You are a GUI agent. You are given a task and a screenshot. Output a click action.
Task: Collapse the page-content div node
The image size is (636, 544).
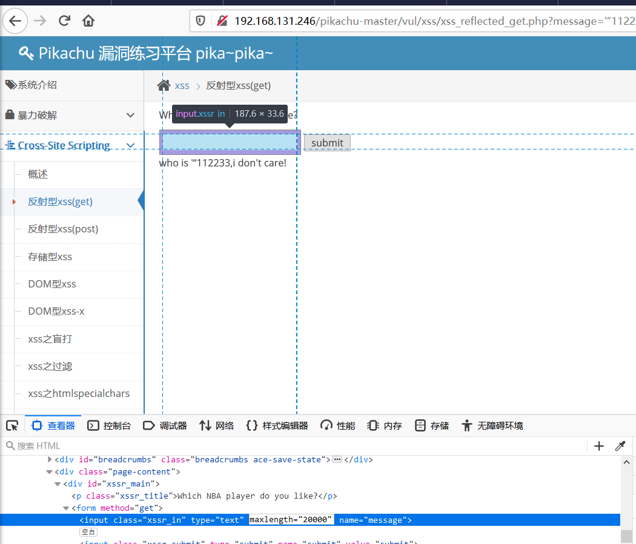(x=50, y=471)
